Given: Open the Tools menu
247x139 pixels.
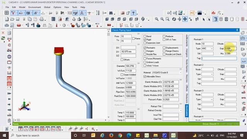Looking at the screenshot, I should tap(74, 7).
